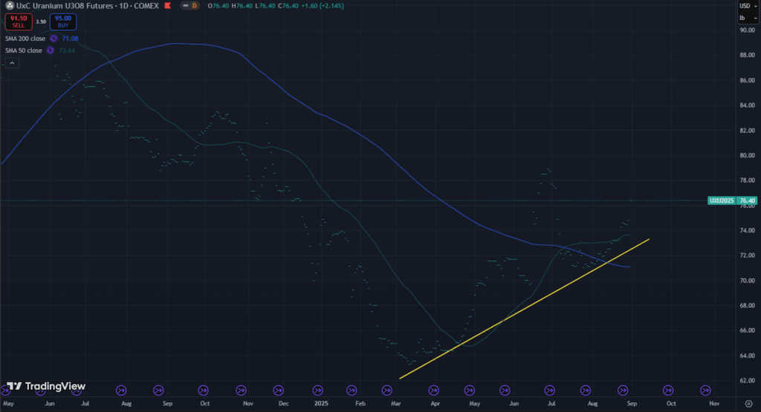Click the orange D delayed-data badge
The image size is (761, 412).
(x=195, y=6)
